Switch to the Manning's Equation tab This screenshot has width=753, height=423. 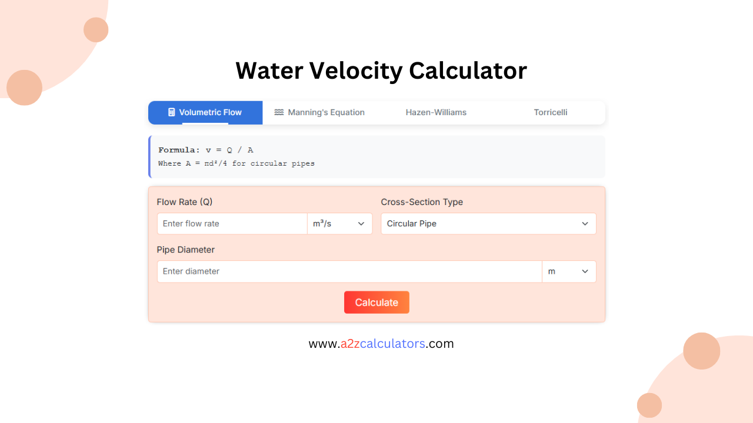[326, 112]
